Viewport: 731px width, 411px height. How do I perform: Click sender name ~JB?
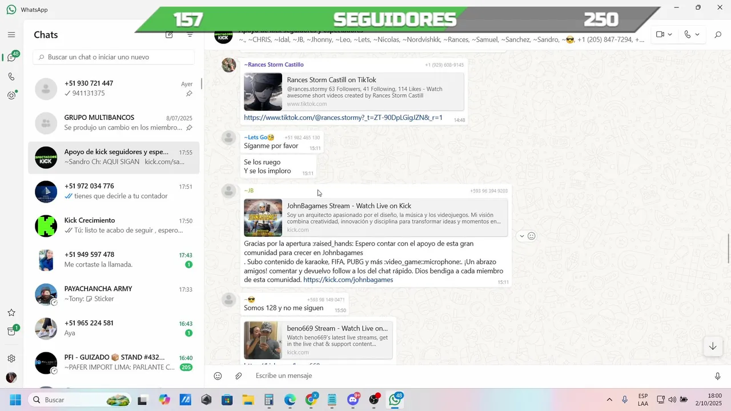click(x=248, y=191)
